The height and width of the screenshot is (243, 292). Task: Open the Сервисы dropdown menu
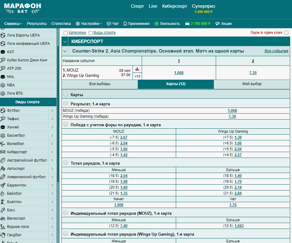click(x=13, y=24)
